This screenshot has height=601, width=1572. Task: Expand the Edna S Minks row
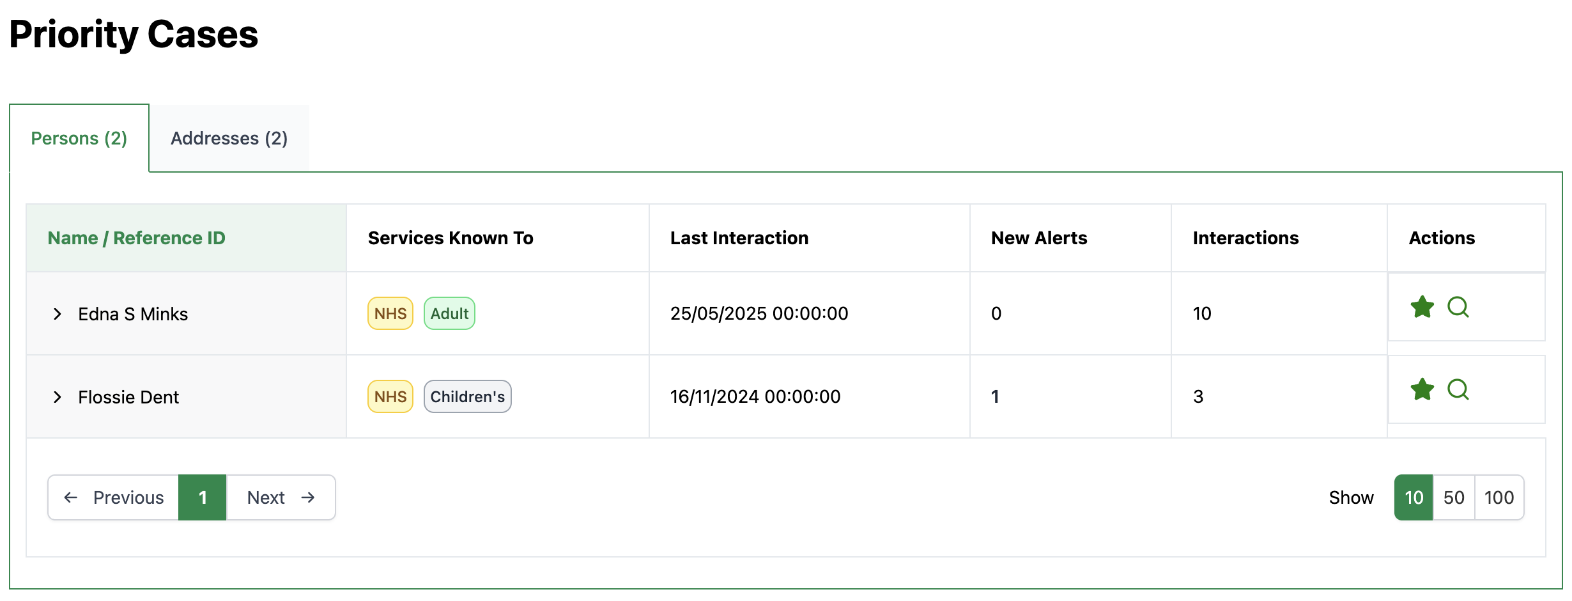coord(58,314)
